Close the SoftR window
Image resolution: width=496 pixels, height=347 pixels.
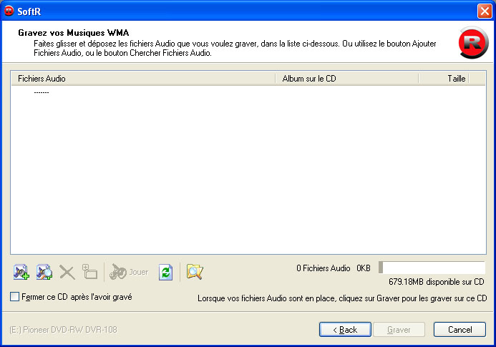click(485, 11)
